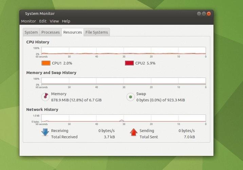Click the Swap pie color picker

(x=130, y=97)
